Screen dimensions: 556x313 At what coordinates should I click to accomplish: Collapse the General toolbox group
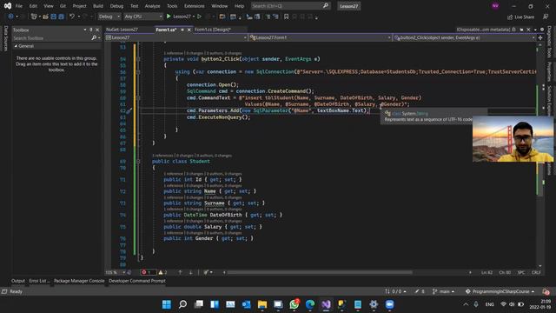pyautogui.click(x=16, y=46)
